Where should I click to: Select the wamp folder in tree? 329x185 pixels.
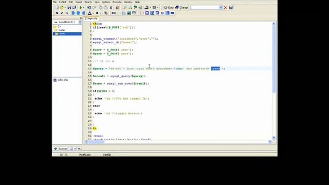pyautogui.click(x=62, y=30)
